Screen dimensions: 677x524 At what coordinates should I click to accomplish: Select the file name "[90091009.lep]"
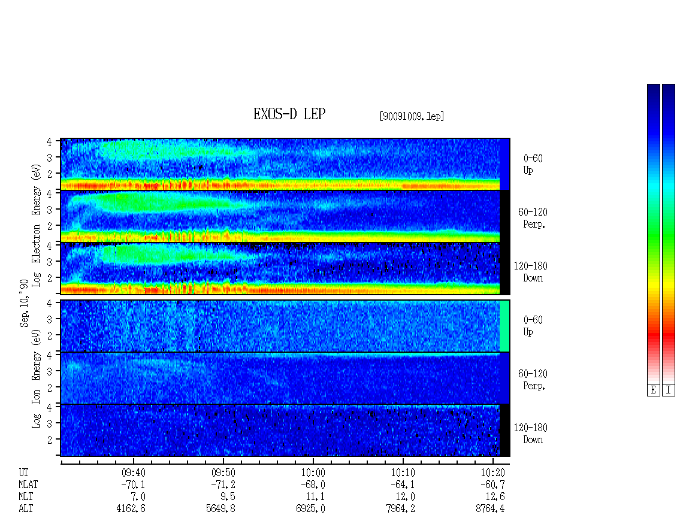pos(412,116)
